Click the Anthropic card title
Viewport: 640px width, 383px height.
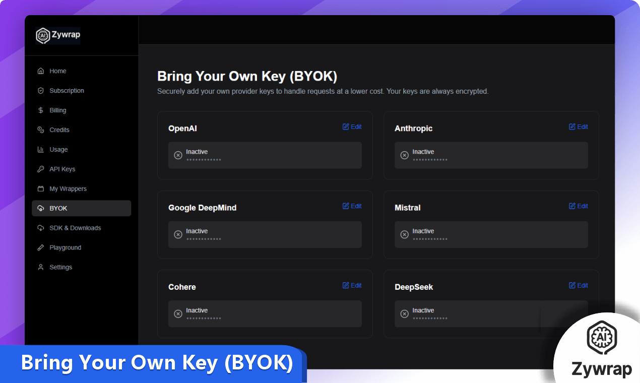tap(413, 129)
